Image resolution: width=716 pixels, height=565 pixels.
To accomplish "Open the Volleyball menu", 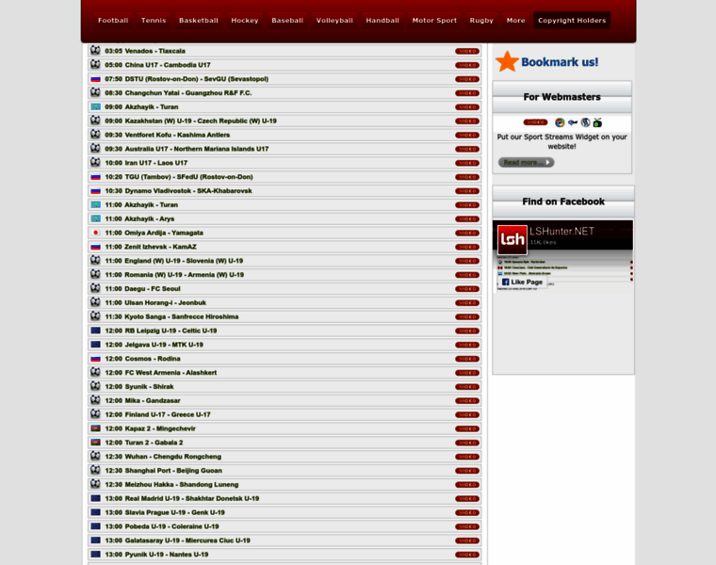I will (334, 21).
